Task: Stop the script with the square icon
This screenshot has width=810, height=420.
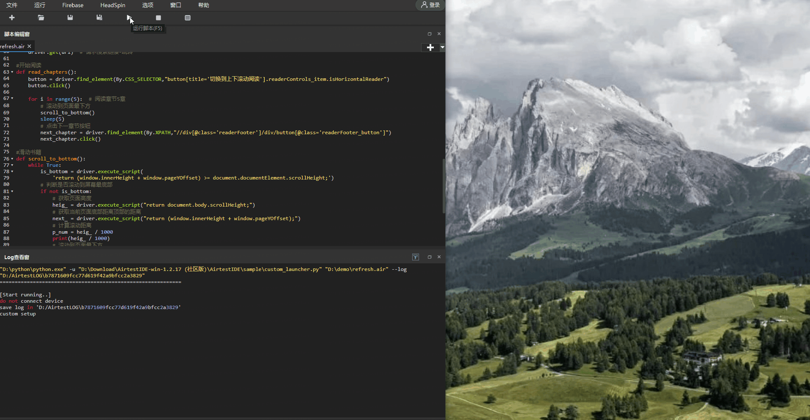Action: (x=158, y=18)
